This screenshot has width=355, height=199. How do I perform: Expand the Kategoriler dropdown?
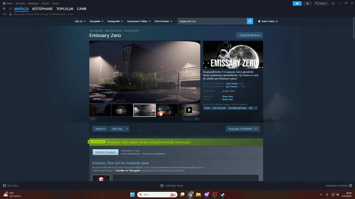click(115, 21)
